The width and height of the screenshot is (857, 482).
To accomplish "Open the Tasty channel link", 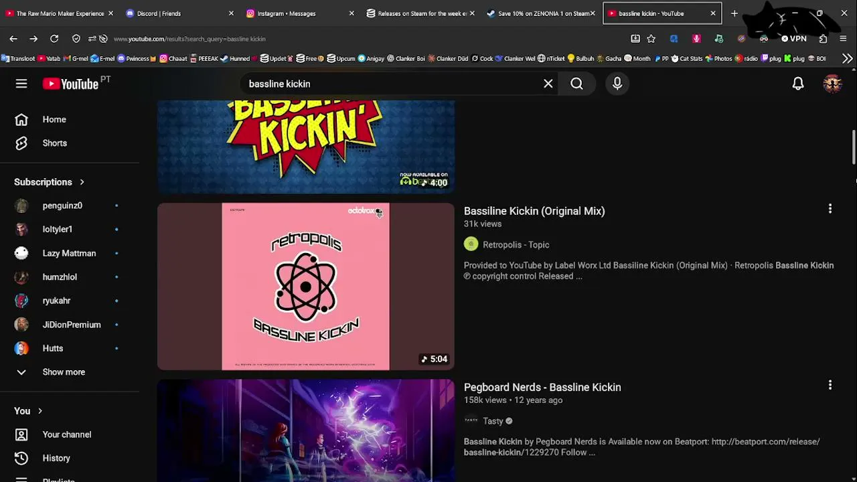I will click(x=493, y=421).
